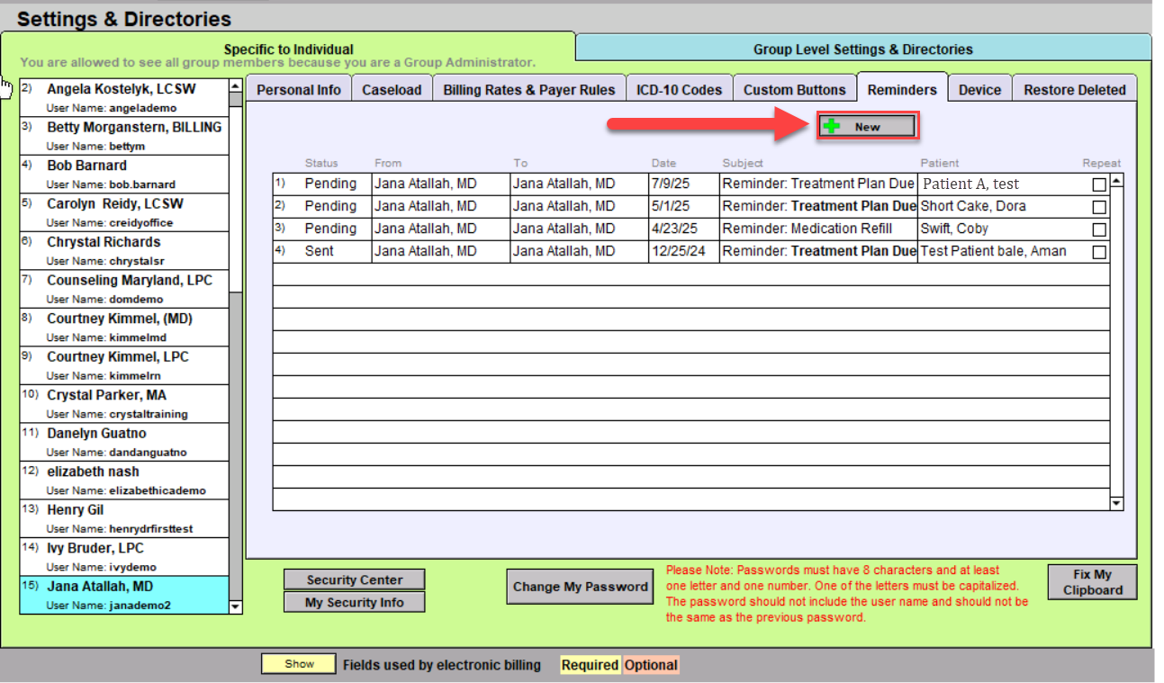The width and height of the screenshot is (1164, 683).
Task: Open the Personal Info tab
Action: click(x=299, y=89)
